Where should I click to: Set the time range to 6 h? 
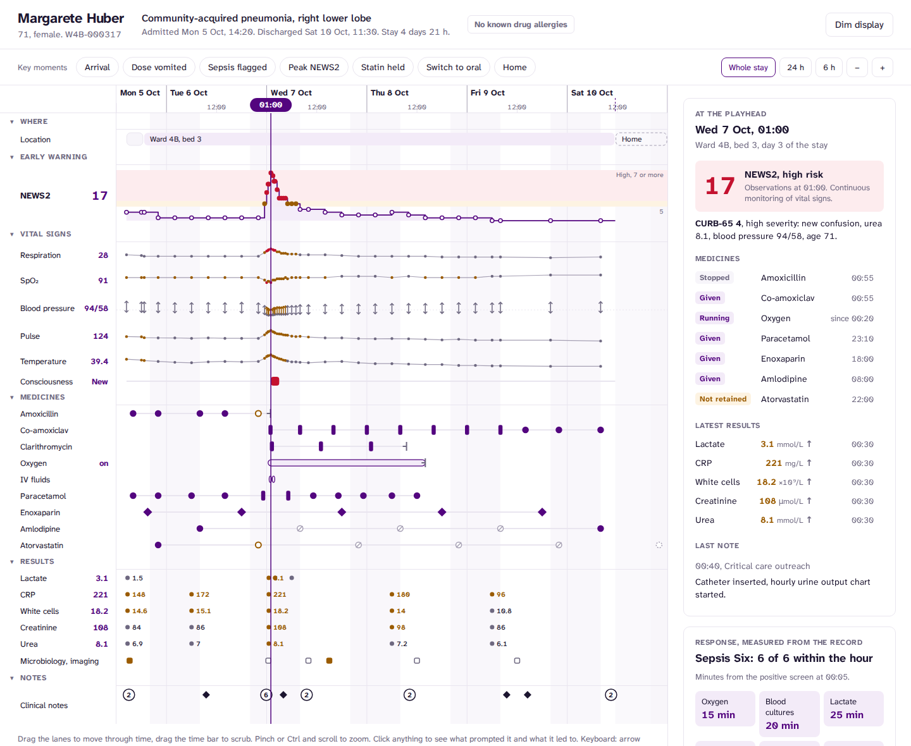point(829,68)
